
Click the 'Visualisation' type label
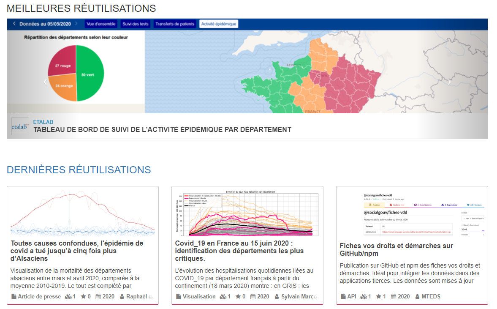(199, 297)
